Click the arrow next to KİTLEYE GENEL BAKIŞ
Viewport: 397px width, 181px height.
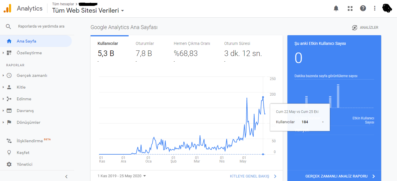click(x=275, y=176)
